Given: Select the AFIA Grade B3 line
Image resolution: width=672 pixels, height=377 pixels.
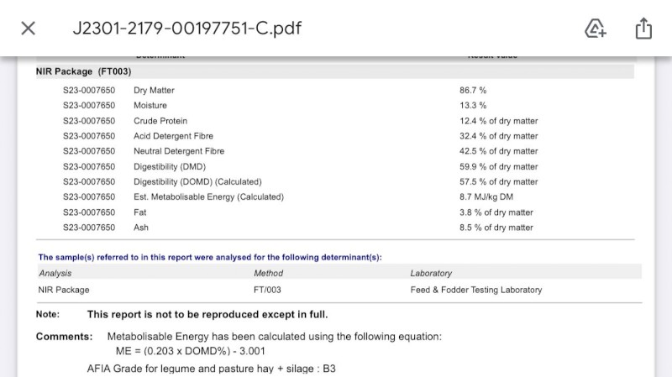Looking at the screenshot, I should (212, 369).
